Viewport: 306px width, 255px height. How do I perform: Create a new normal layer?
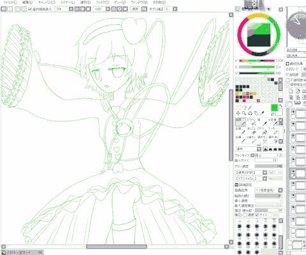(291, 91)
